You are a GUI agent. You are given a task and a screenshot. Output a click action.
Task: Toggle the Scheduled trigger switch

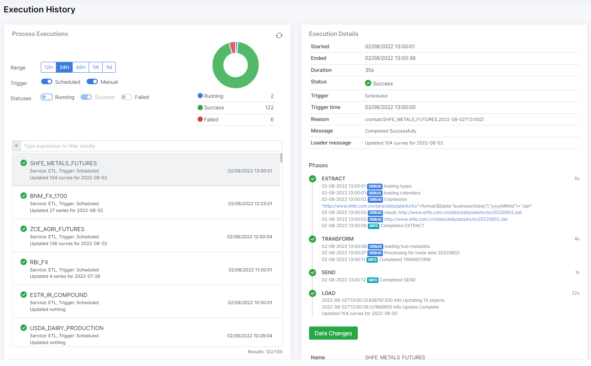pyautogui.click(x=47, y=82)
